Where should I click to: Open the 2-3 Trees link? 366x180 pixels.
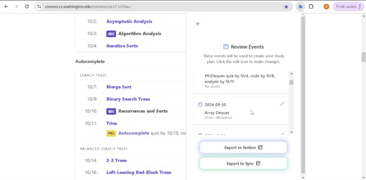117,160
